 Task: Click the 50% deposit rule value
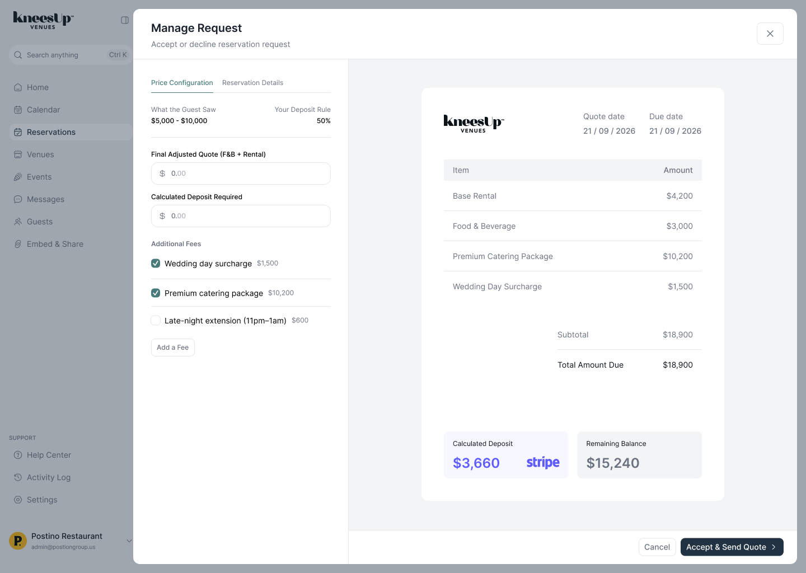(324, 121)
